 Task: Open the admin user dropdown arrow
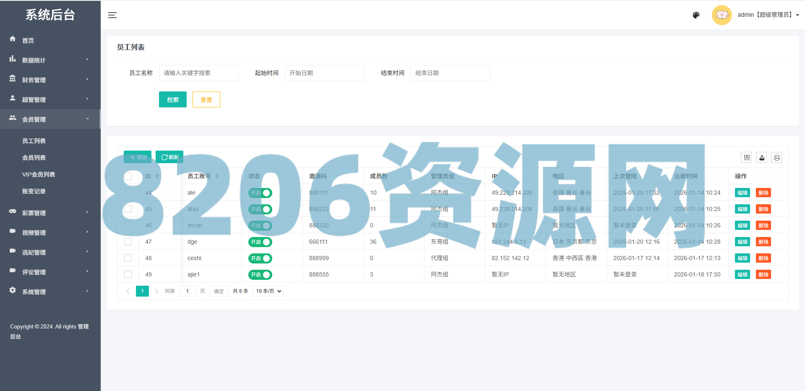point(797,15)
